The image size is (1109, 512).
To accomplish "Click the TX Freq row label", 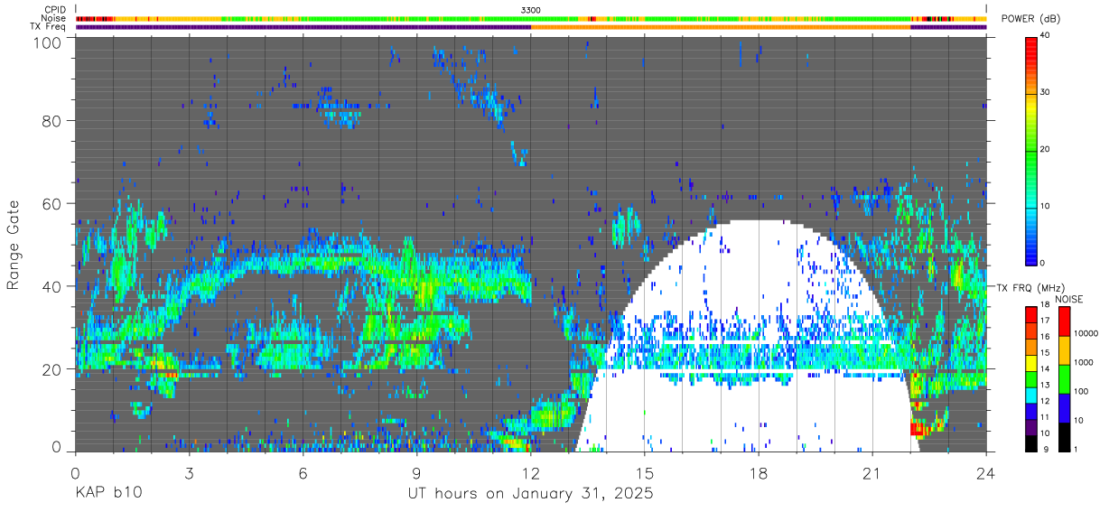I will click(48, 26).
